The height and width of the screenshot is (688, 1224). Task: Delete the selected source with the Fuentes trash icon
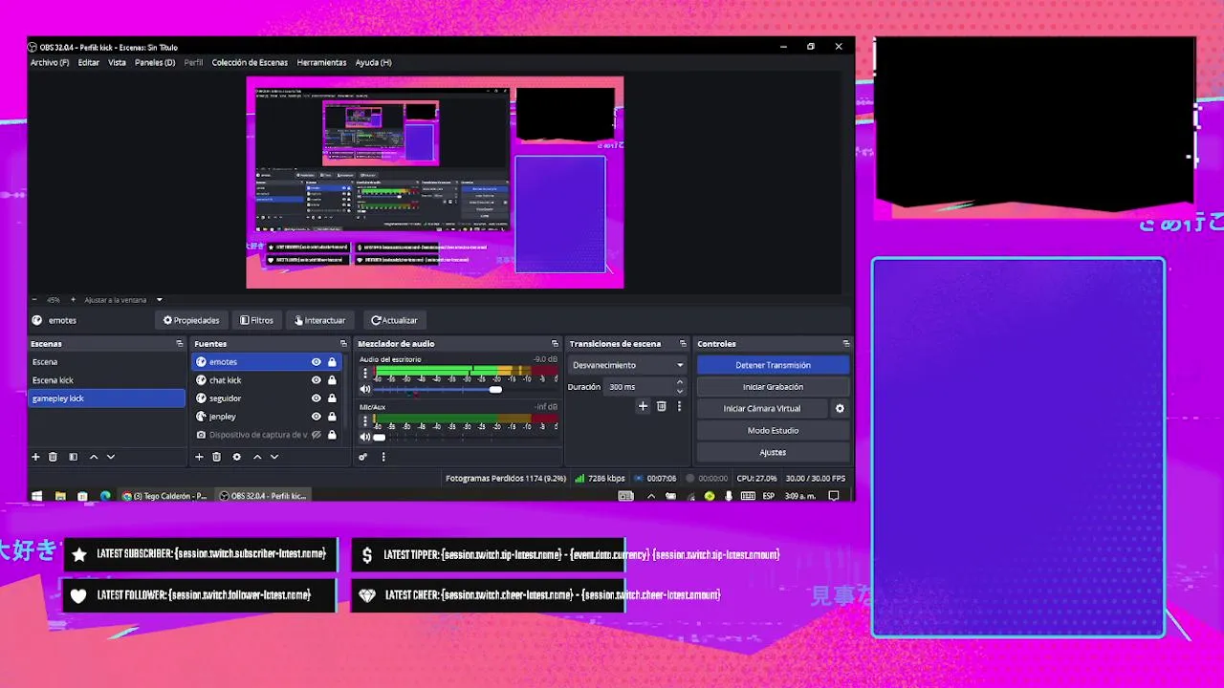tap(216, 457)
